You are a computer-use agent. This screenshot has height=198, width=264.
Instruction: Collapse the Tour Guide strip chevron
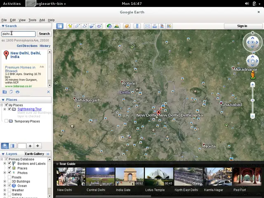(57, 164)
